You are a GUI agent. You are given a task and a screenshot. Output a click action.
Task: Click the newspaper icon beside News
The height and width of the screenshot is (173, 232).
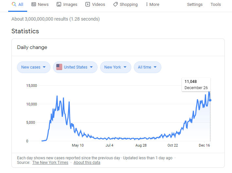34,5
